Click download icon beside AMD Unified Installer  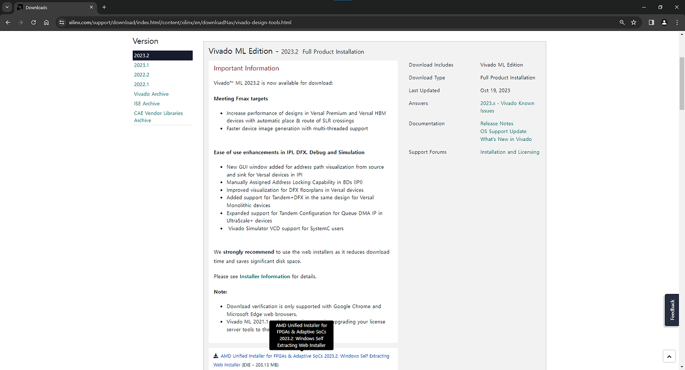(x=216, y=356)
